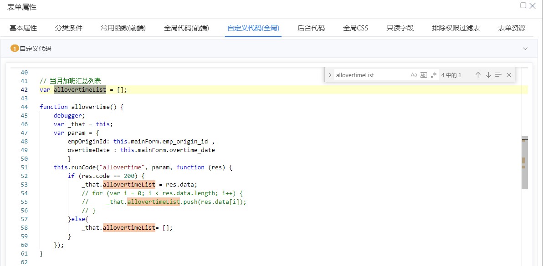Close the find widget
Image resolution: width=543 pixels, height=266 pixels.
[x=509, y=75]
